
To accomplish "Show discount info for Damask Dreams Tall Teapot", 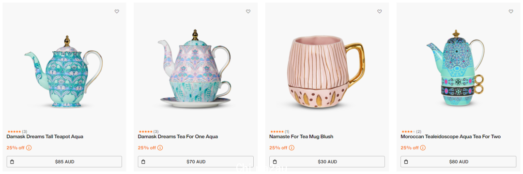I will coord(29,148).
